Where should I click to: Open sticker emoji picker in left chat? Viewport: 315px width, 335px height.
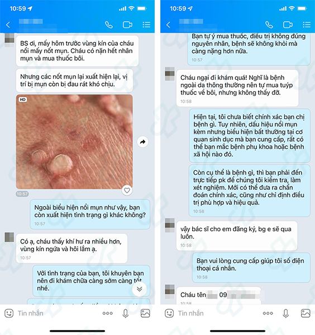[9, 313]
